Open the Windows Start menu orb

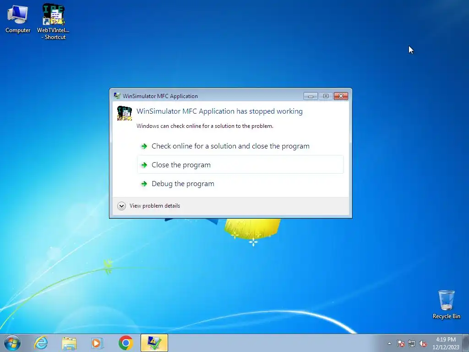coord(12,343)
